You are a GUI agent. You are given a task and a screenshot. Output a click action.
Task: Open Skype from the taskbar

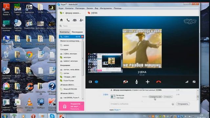(x=52, y=116)
